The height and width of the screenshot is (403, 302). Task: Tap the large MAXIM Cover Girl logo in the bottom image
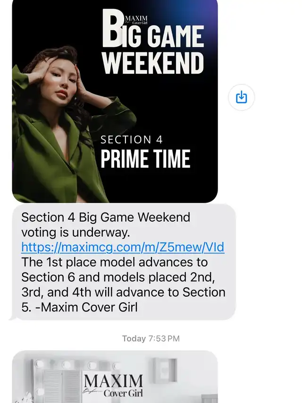click(113, 386)
